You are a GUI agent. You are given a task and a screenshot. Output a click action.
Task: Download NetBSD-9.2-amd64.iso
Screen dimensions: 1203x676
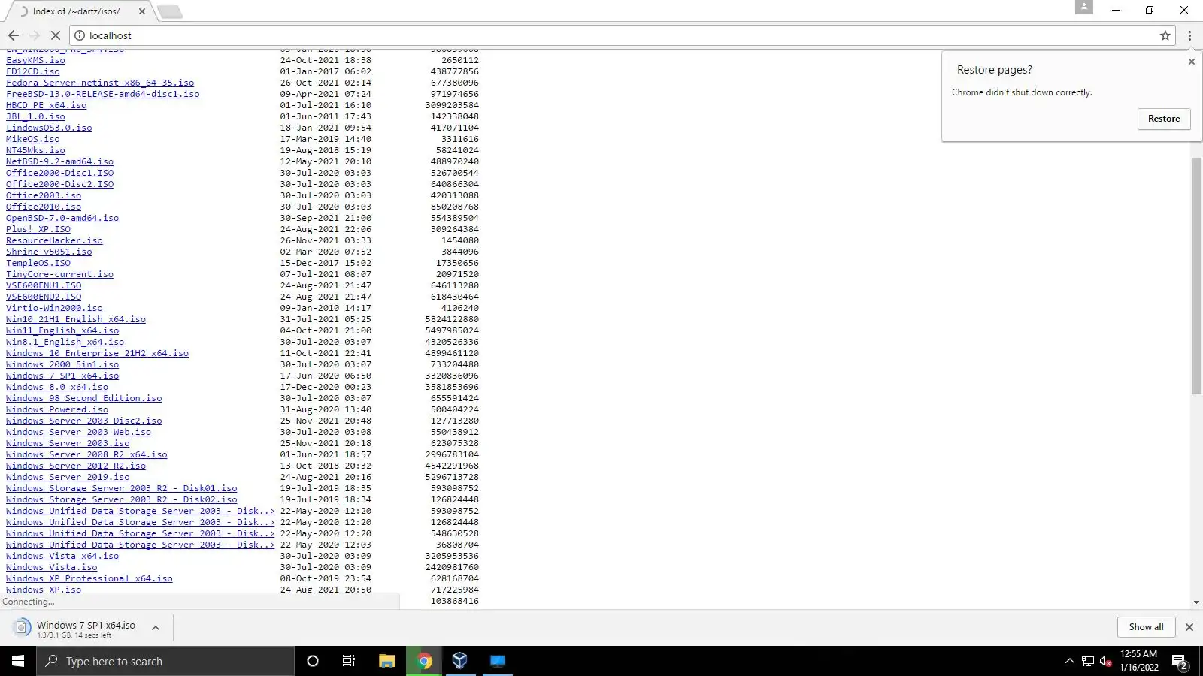point(60,161)
